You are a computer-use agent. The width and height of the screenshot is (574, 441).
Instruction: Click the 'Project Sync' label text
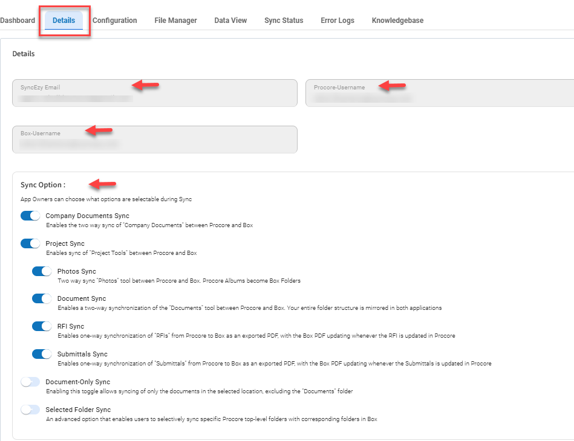pyautogui.click(x=65, y=243)
